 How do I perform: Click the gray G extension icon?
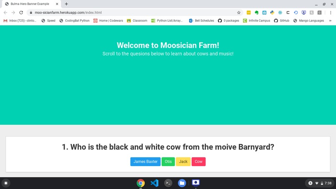(319, 13)
